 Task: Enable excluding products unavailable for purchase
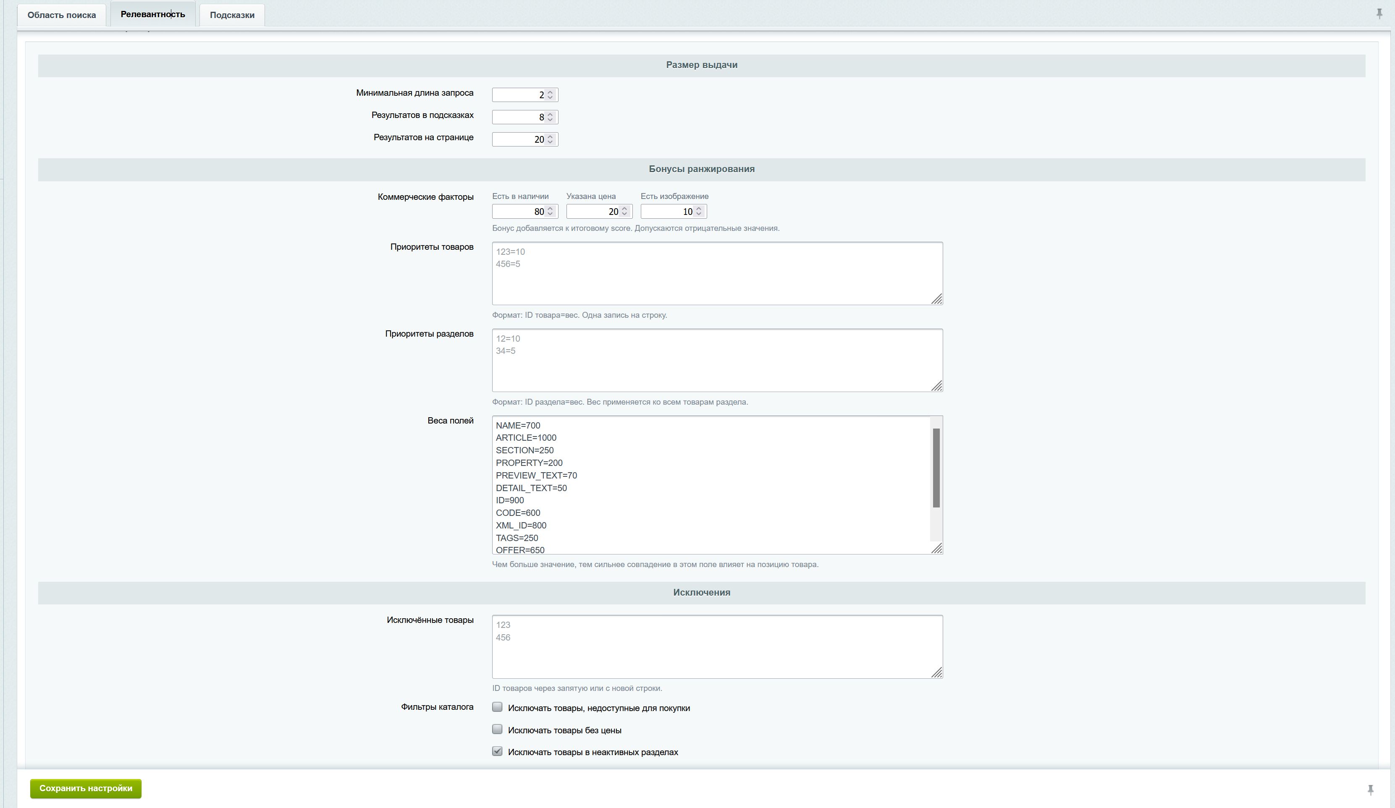coord(497,707)
